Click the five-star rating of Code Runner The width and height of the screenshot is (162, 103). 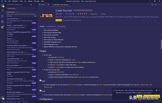[x=83, y=14]
